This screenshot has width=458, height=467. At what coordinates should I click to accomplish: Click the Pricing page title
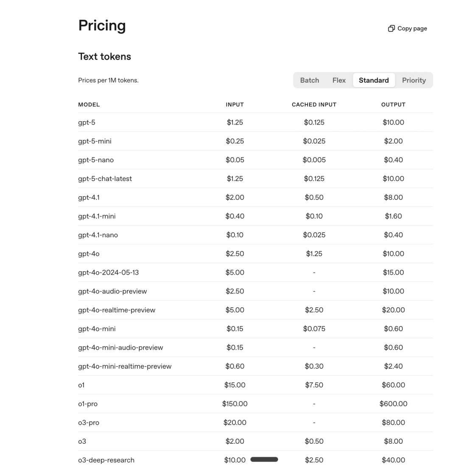102,25
